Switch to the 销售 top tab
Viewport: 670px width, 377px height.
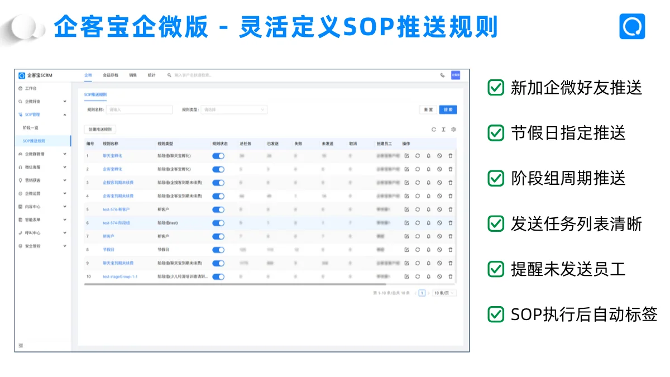[x=133, y=75]
